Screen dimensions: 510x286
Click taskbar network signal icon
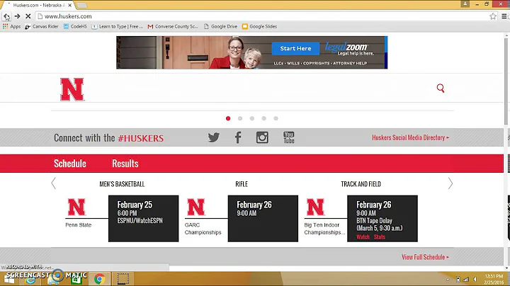pos(466,280)
